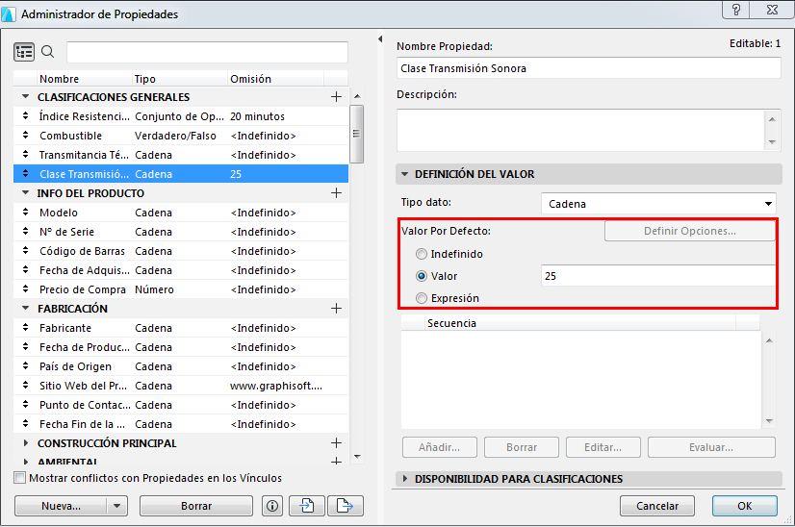Expand the CONSTRUCCIÓN PRINCIPAL group
This screenshot has height=527, width=795.
click(26, 443)
